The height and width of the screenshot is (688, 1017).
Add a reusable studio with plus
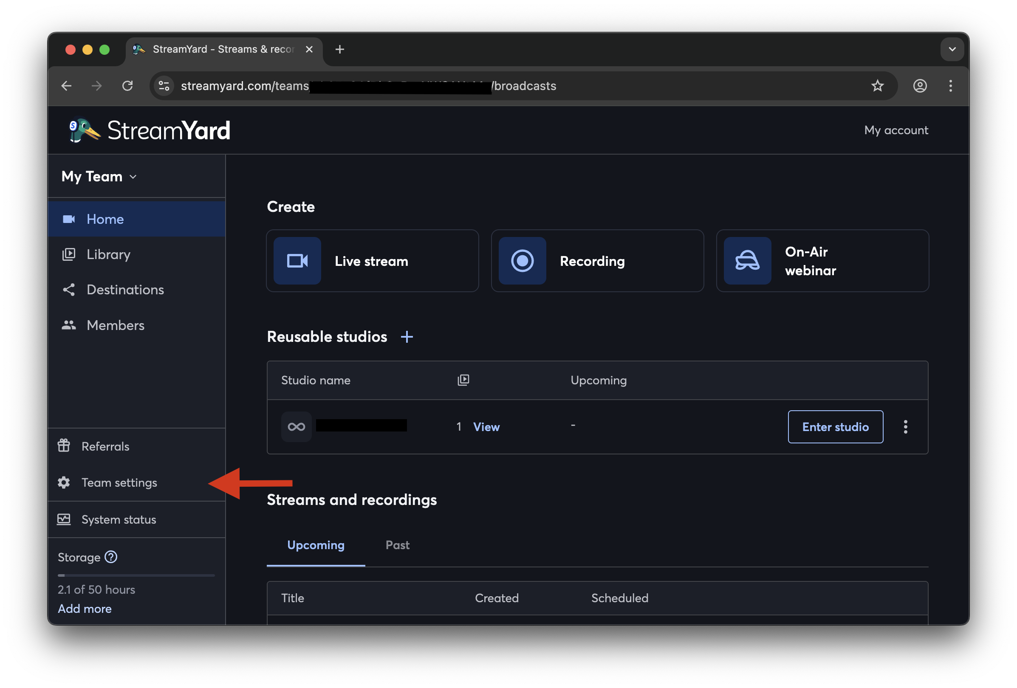pyautogui.click(x=407, y=337)
